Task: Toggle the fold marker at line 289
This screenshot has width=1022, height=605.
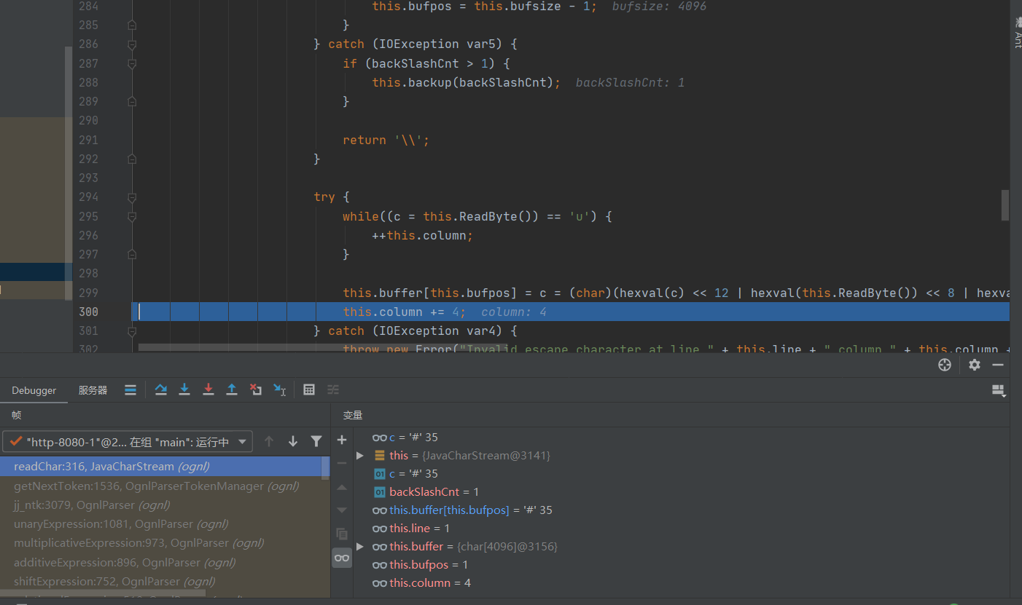Action: tap(132, 102)
